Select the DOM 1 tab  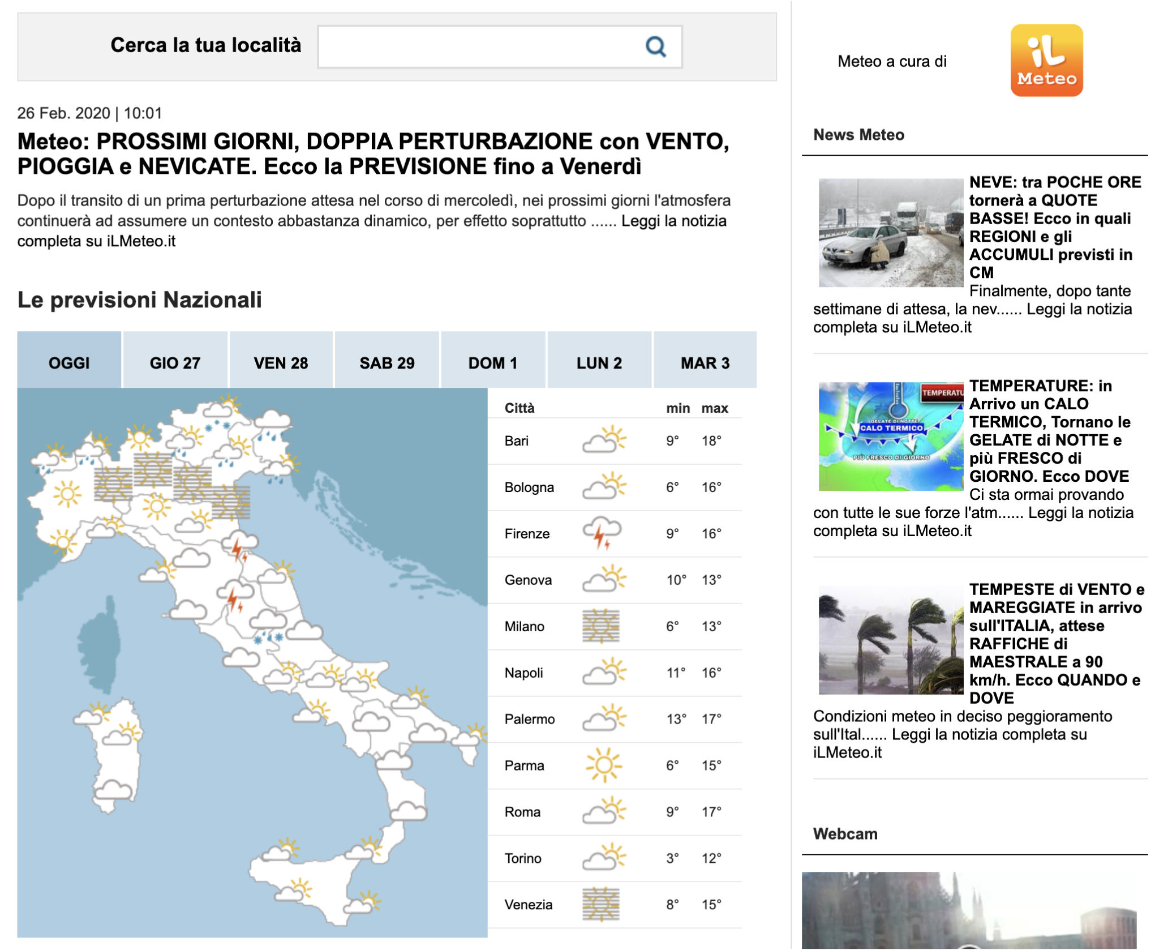pos(492,362)
